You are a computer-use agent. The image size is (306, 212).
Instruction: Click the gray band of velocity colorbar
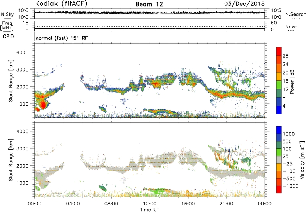pos(279,160)
